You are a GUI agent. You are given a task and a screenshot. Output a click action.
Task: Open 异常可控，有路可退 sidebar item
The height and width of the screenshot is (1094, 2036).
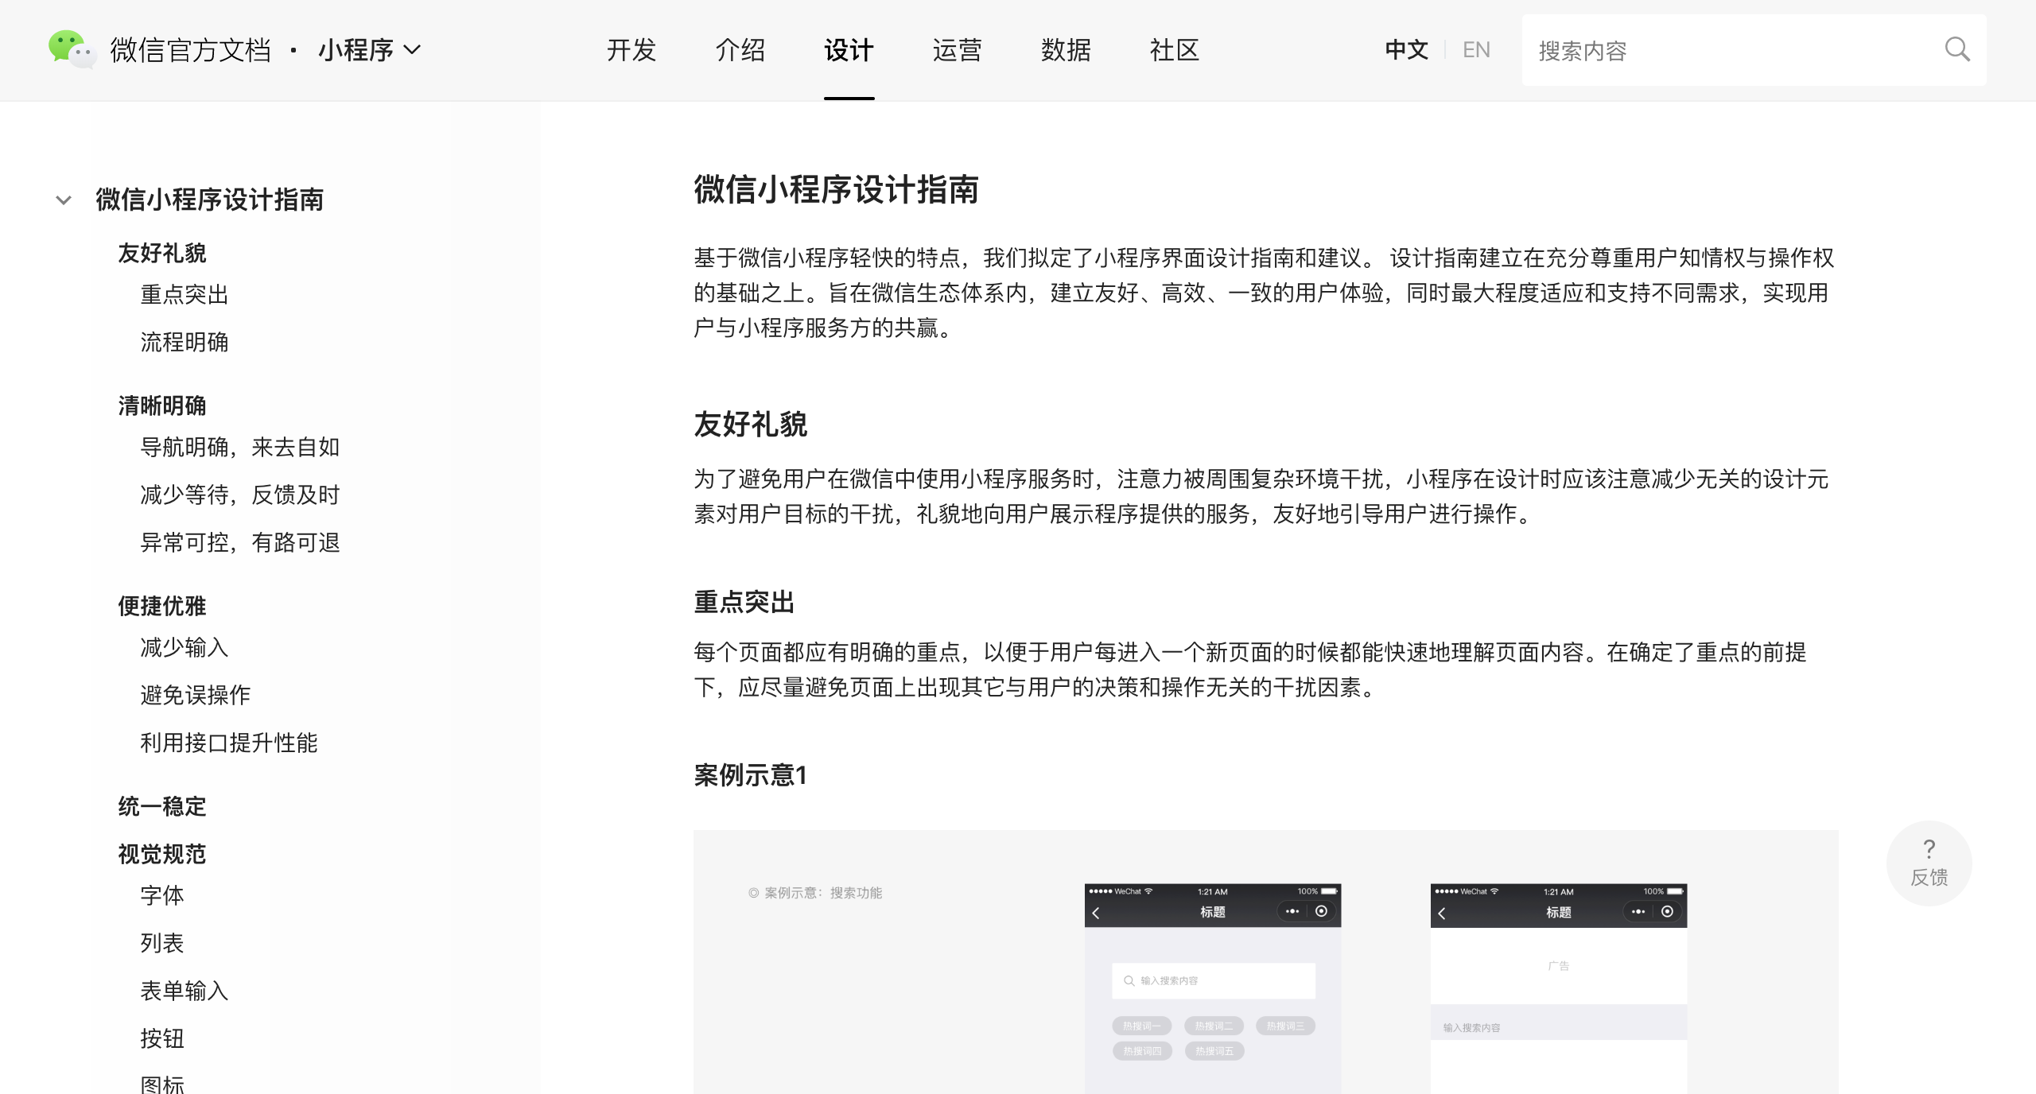tap(240, 543)
